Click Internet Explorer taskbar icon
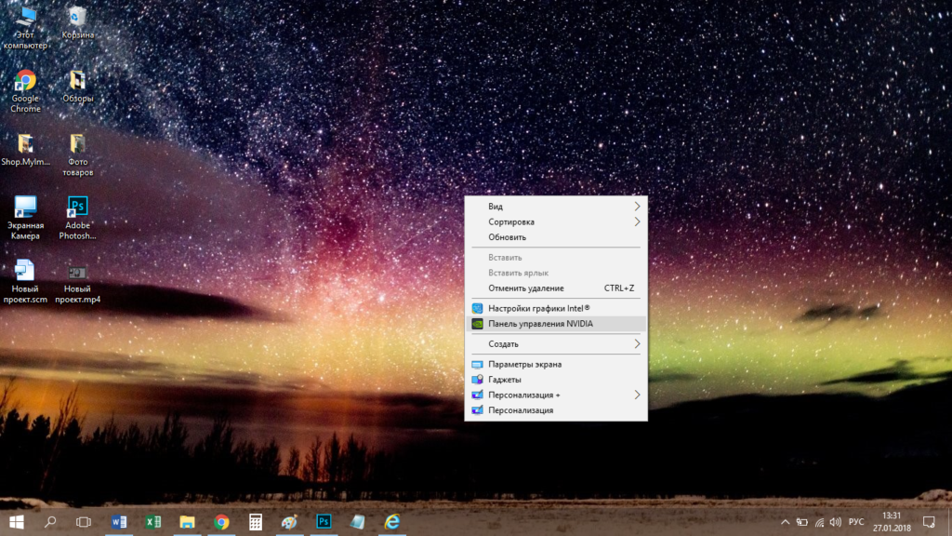This screenshot has width=952, height=536. pyautogui.click(x=392, y=522)
